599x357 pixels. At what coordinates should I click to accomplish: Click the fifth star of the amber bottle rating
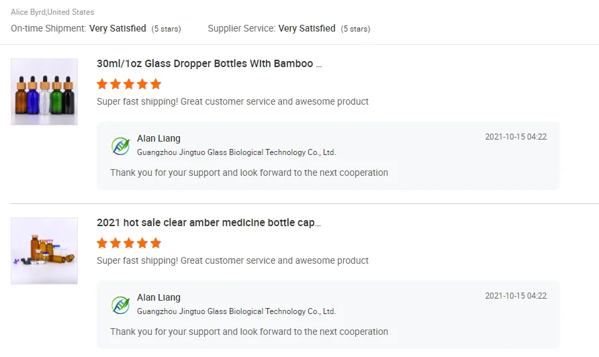point(156,243)
